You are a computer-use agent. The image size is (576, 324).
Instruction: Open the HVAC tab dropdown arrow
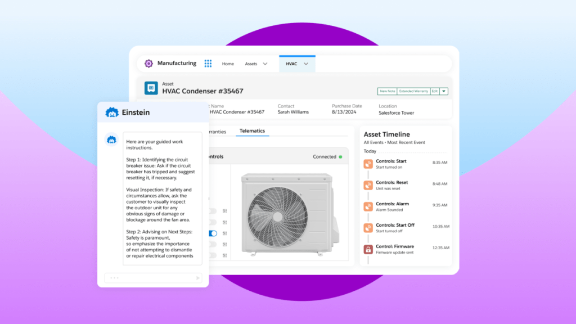point(304,64)
